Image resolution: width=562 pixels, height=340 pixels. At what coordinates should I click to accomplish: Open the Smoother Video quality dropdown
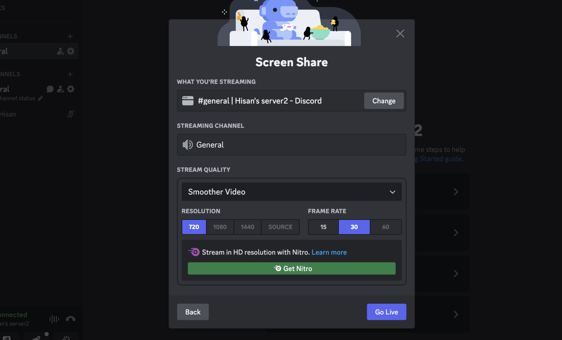click(291, 192)
